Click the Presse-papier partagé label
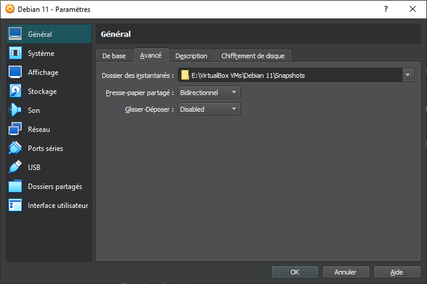This screenshot has height=284, width=427. (x=140, y=93)
